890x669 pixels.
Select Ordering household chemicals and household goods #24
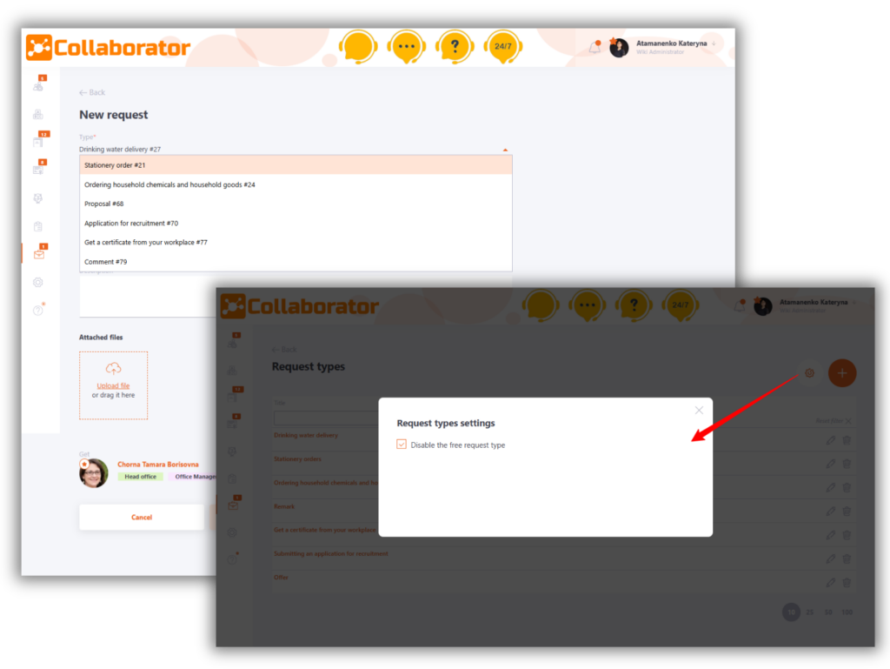coord(296,184)
